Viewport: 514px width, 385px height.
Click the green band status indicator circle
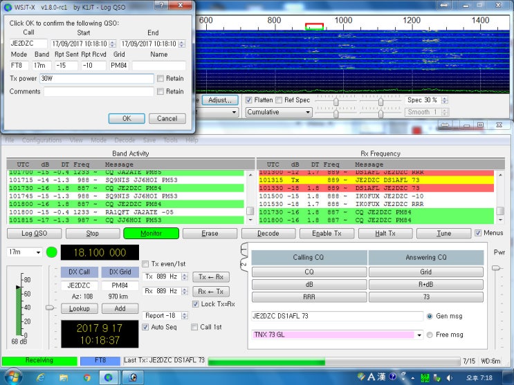52,252
